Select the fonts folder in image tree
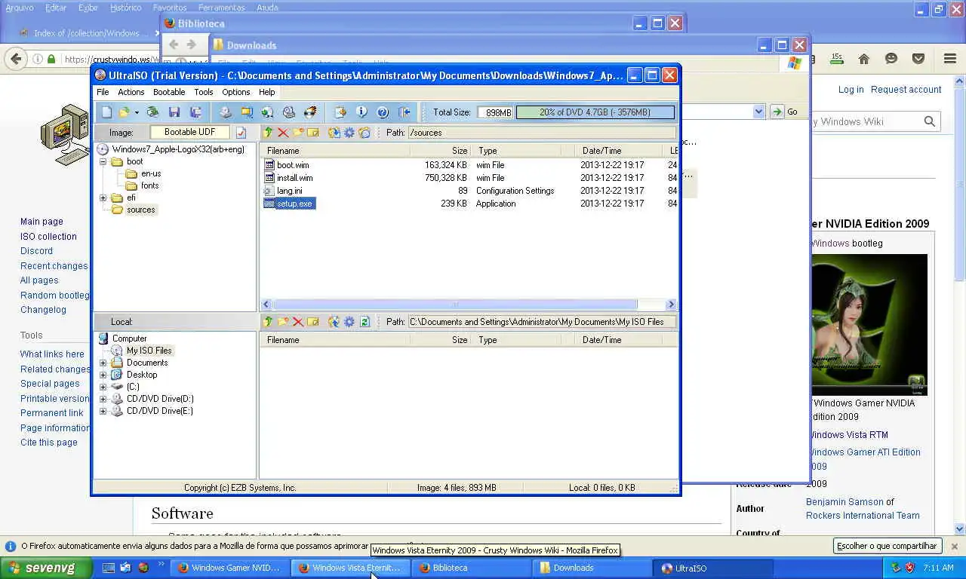Image resolution: width=966 pixels, height=579 pixels. [149, 185]
